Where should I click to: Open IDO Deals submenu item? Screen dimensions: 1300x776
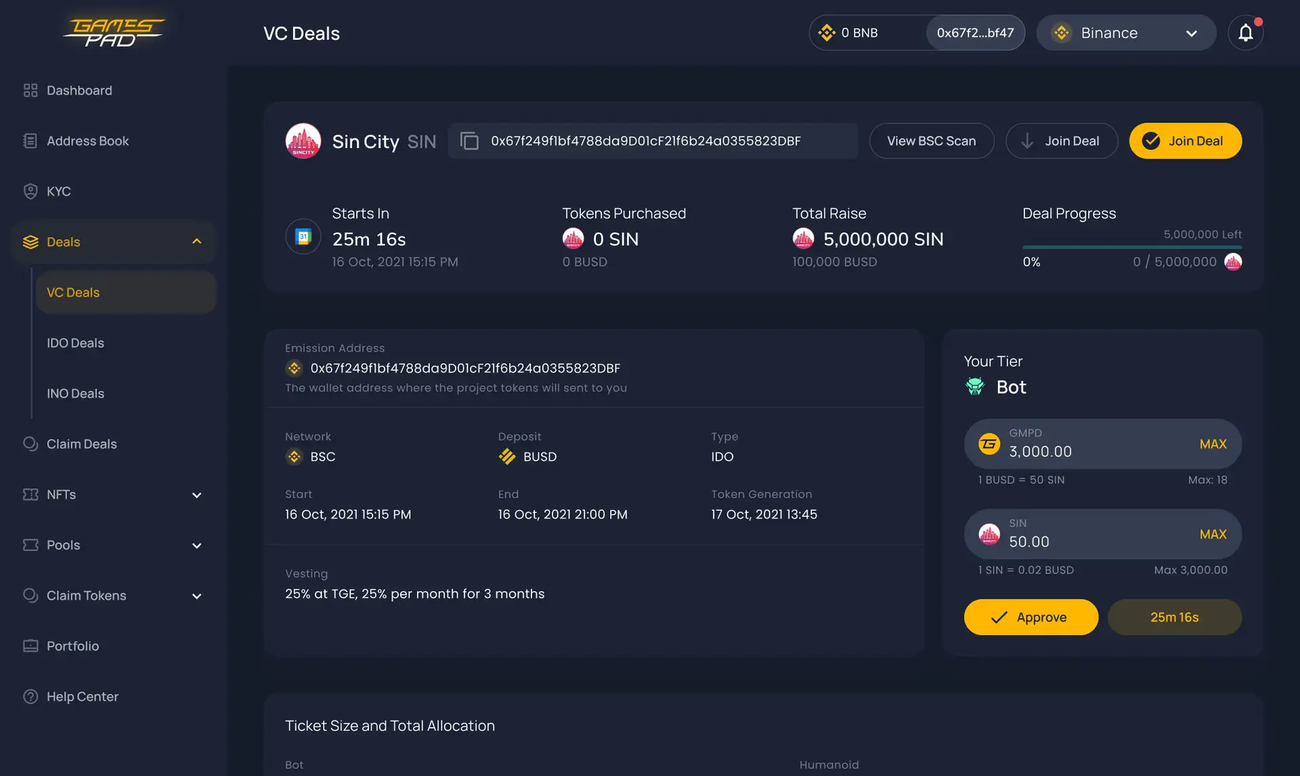click(x=75, y=343)
